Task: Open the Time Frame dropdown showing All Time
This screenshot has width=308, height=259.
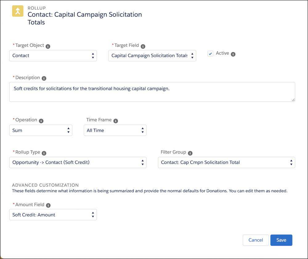Action: tap(115, 130)
